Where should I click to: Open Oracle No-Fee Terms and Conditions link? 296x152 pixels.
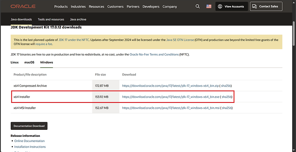(154, 54)
